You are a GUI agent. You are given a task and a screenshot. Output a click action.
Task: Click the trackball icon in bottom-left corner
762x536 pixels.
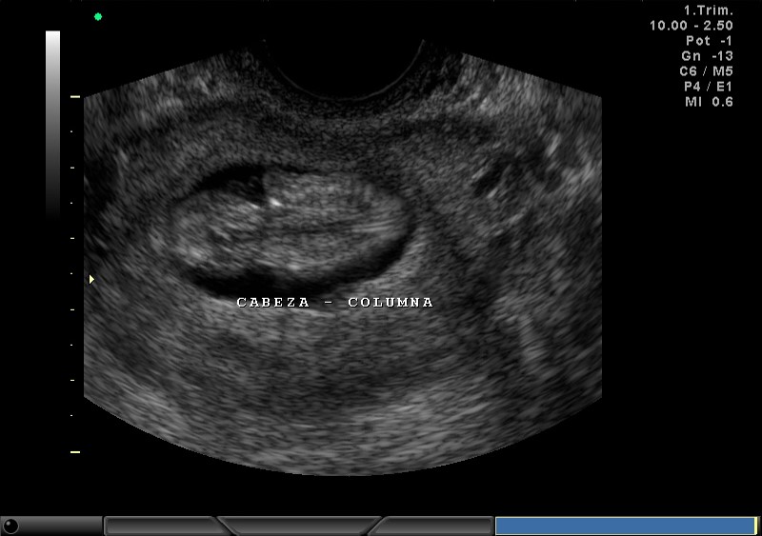(10, 526)
